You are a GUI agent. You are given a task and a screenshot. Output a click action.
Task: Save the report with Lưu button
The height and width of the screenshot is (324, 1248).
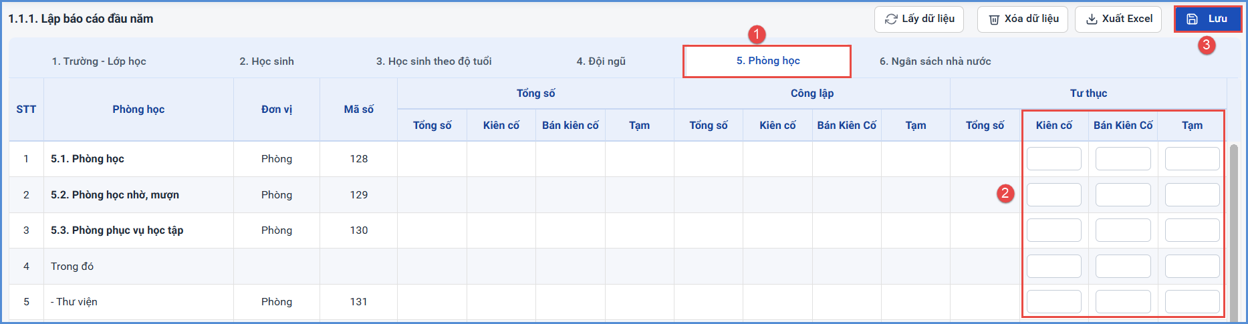click(x=1207, y=19)
